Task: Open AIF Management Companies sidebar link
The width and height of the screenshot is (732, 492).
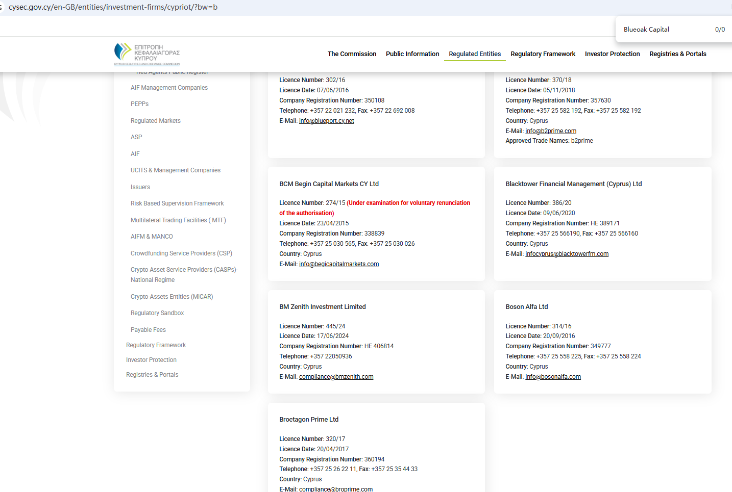Action: coord(169,88)
